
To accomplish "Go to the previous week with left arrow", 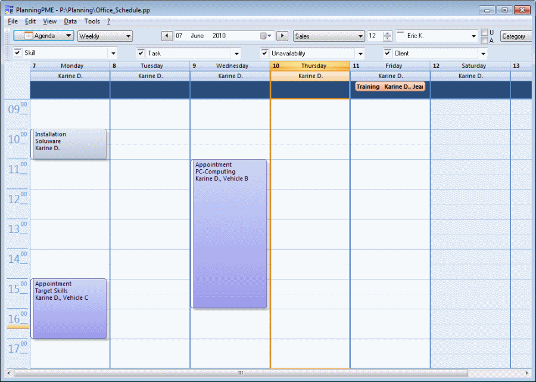I will pyautogui.click(x=167, y=36).
